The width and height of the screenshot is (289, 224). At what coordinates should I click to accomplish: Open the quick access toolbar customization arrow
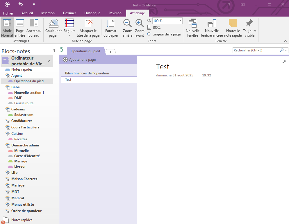click(34, 4)
